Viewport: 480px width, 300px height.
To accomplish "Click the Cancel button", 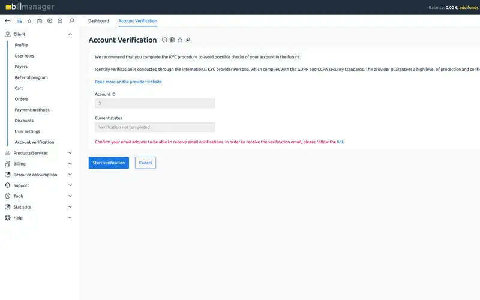I will click(x=145, y=163).
